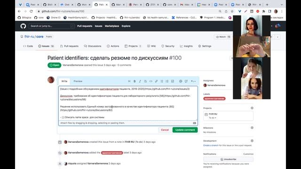Image resolution: width=301 pixels, height=169 pixels.
Task: Open Pull requests in top navigation
Action: pyautogui.click(x=85, y=26)
